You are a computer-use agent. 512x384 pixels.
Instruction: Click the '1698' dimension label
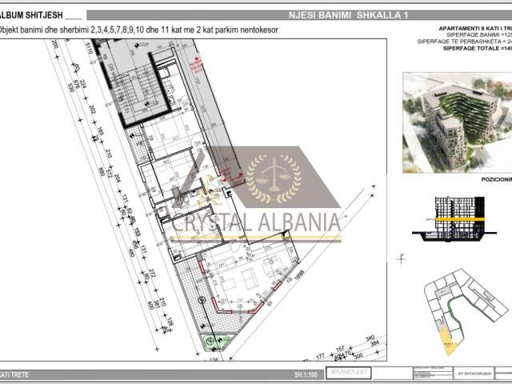pos(299,274)
